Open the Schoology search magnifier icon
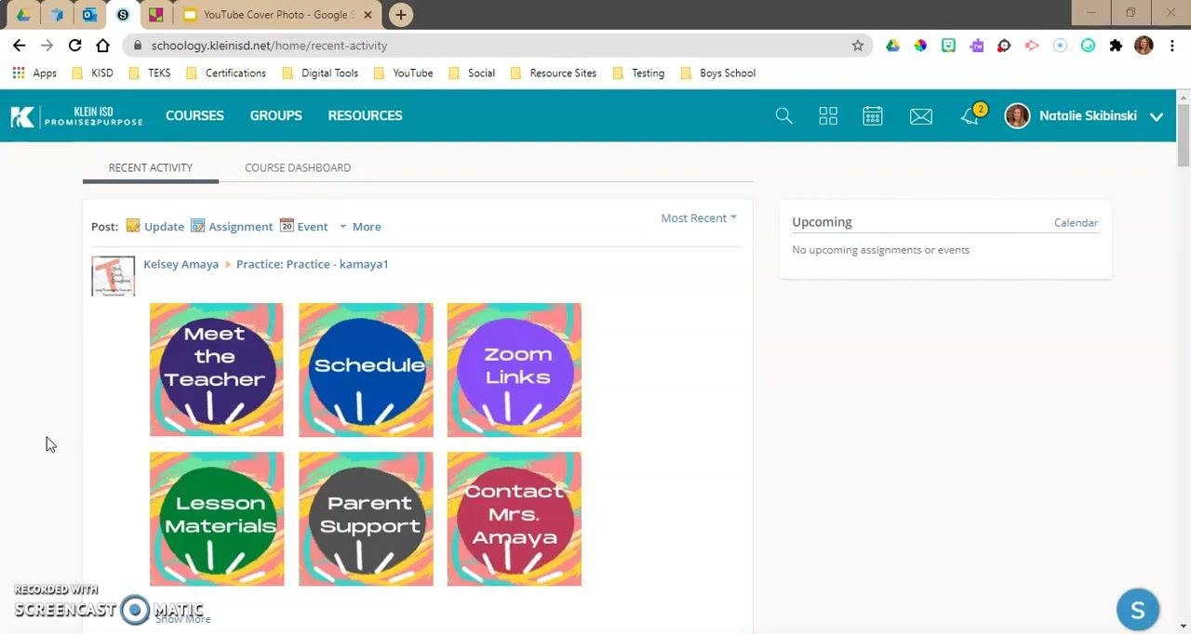 tap(783, 115)
